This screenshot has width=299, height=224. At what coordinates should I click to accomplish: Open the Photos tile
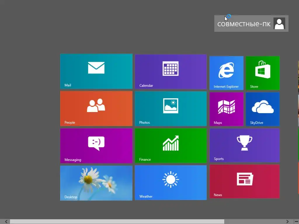[171, 108]
